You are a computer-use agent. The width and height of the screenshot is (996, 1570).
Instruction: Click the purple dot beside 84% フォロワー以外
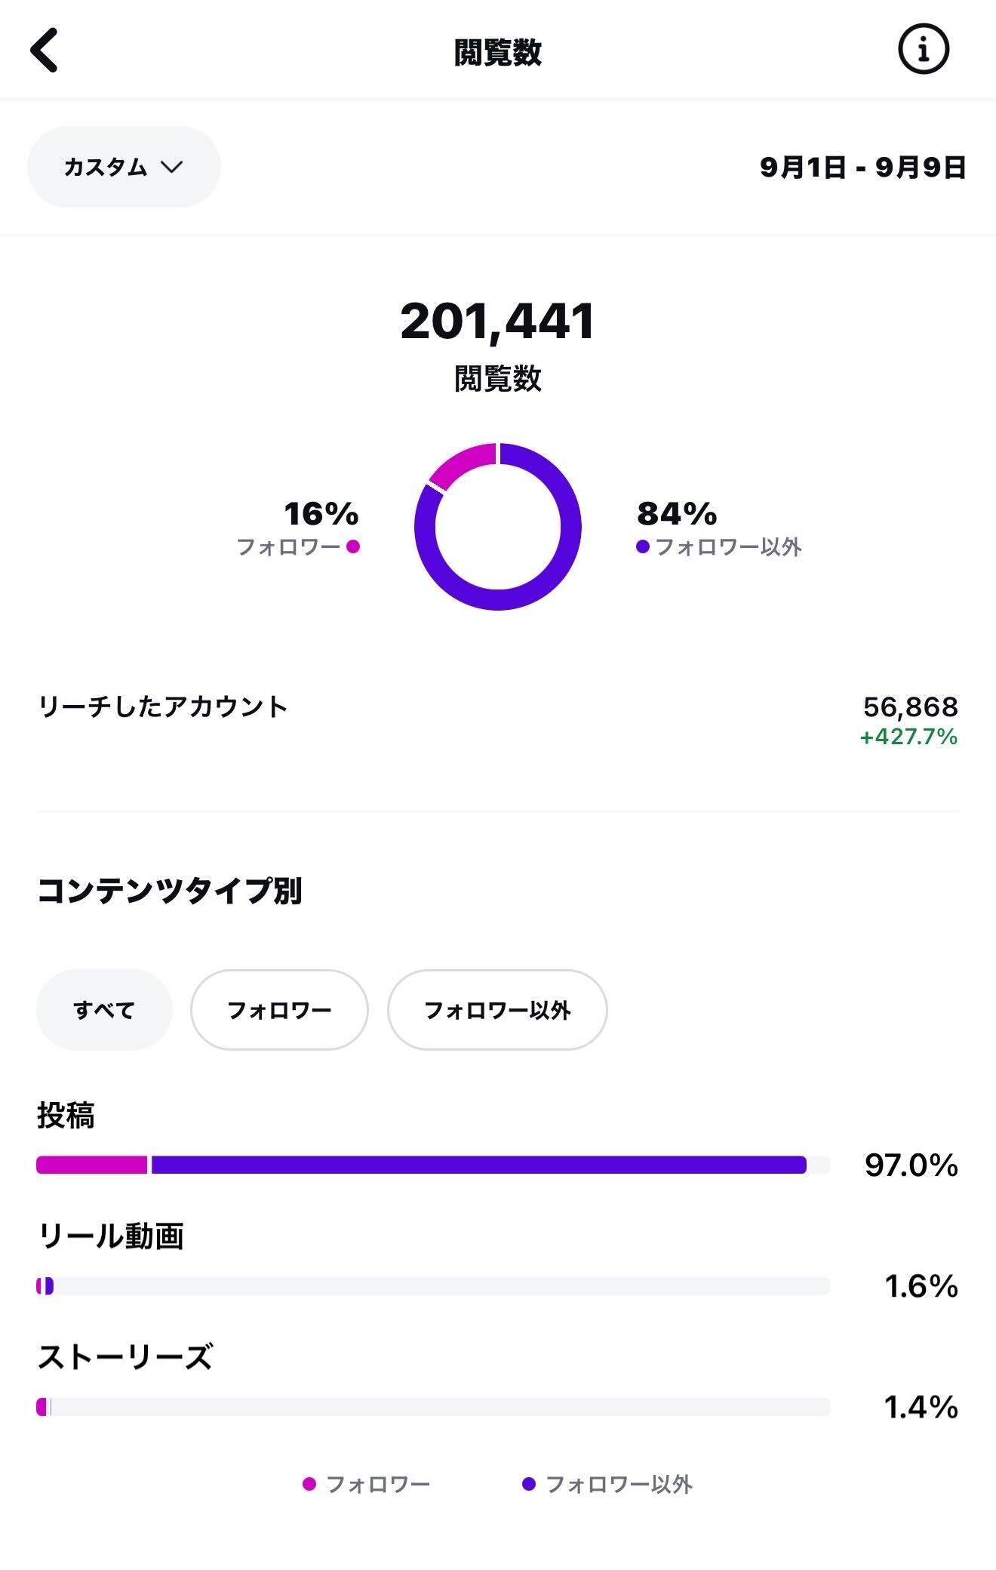[x=643, y=546]
